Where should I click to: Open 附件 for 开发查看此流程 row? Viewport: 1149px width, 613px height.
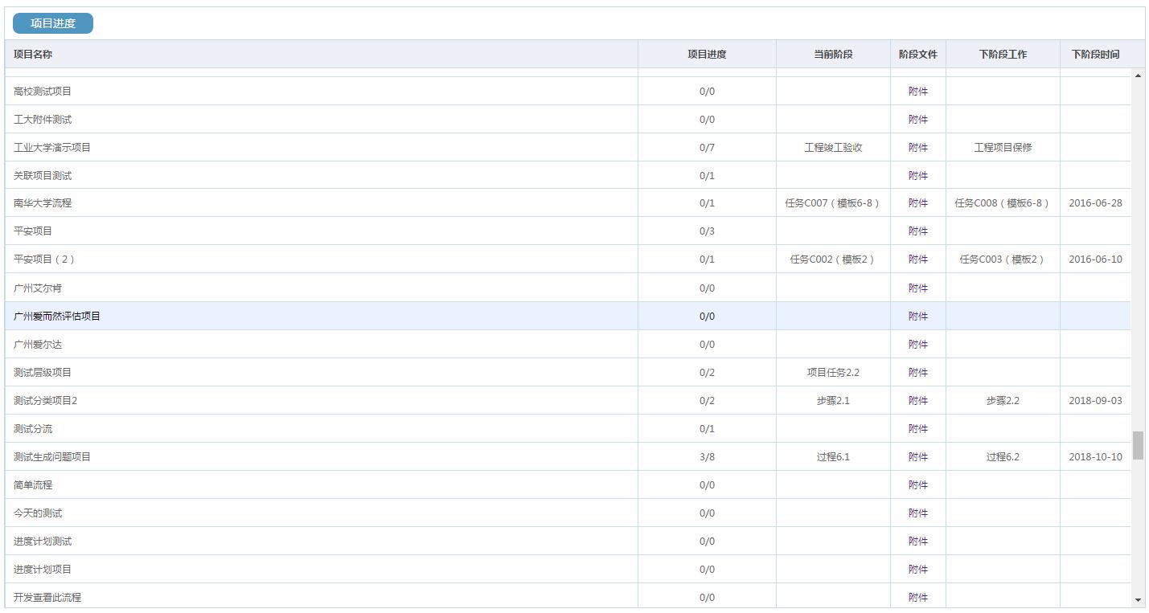tap(917, 598)
